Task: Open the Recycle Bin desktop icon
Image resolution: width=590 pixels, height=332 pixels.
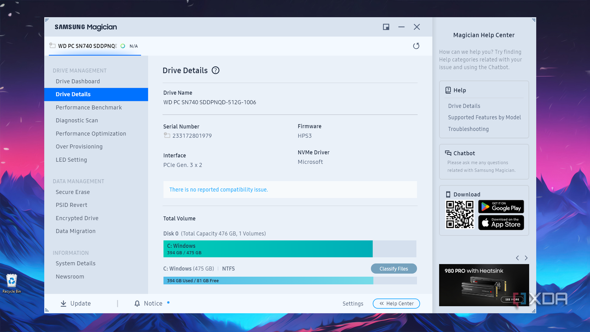Action: 11,284
